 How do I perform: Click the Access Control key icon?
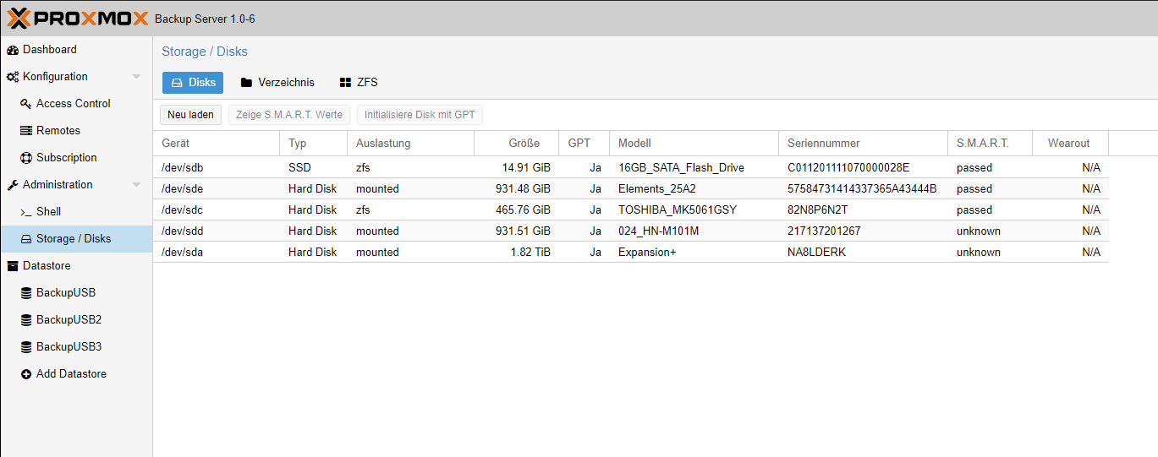[26, 104]
